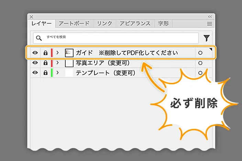Close the layers panel with X
Viewport: 242px width, 161px height.
click(32, 17)
